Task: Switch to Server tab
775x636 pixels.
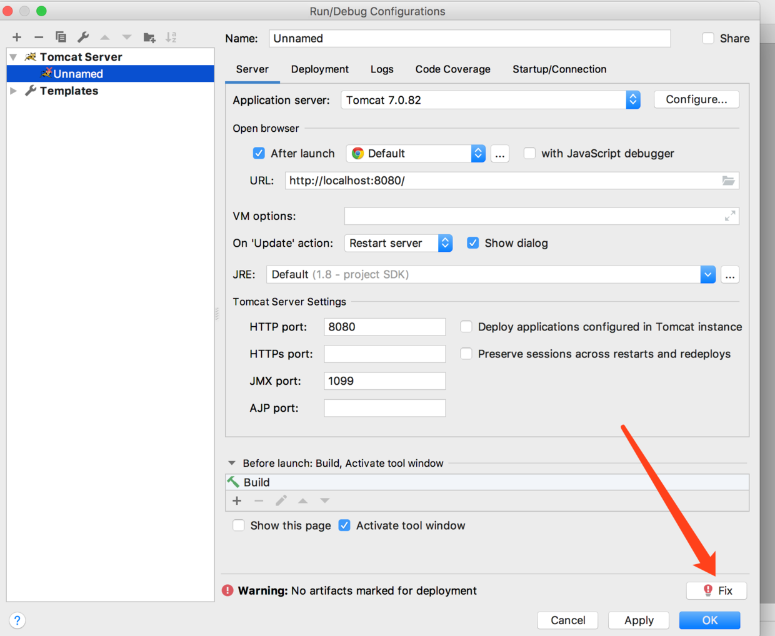Action: (x=252, y=69)
